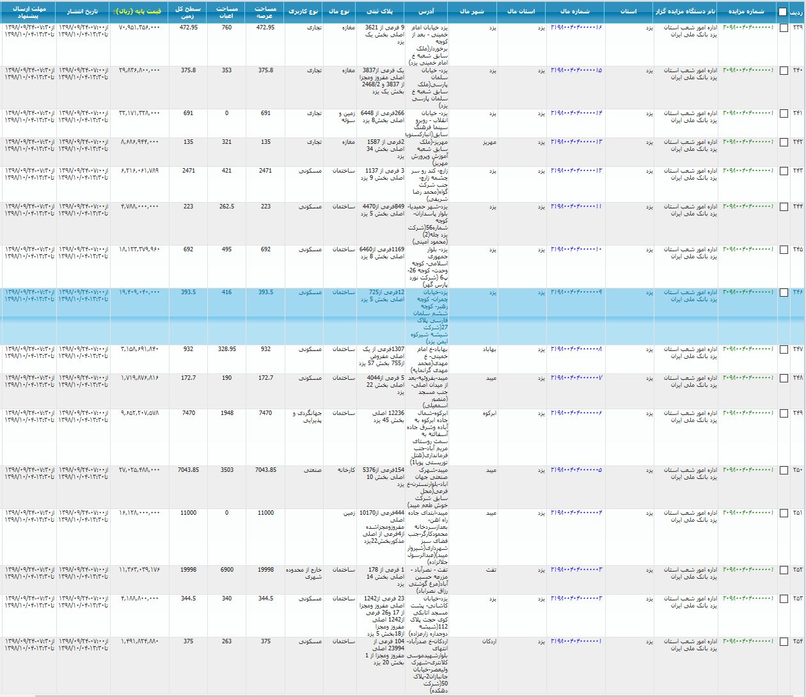This screenshot has width=806, height=697.
Task: Click the 'شماره مال' column header
Action: [574, 12]
